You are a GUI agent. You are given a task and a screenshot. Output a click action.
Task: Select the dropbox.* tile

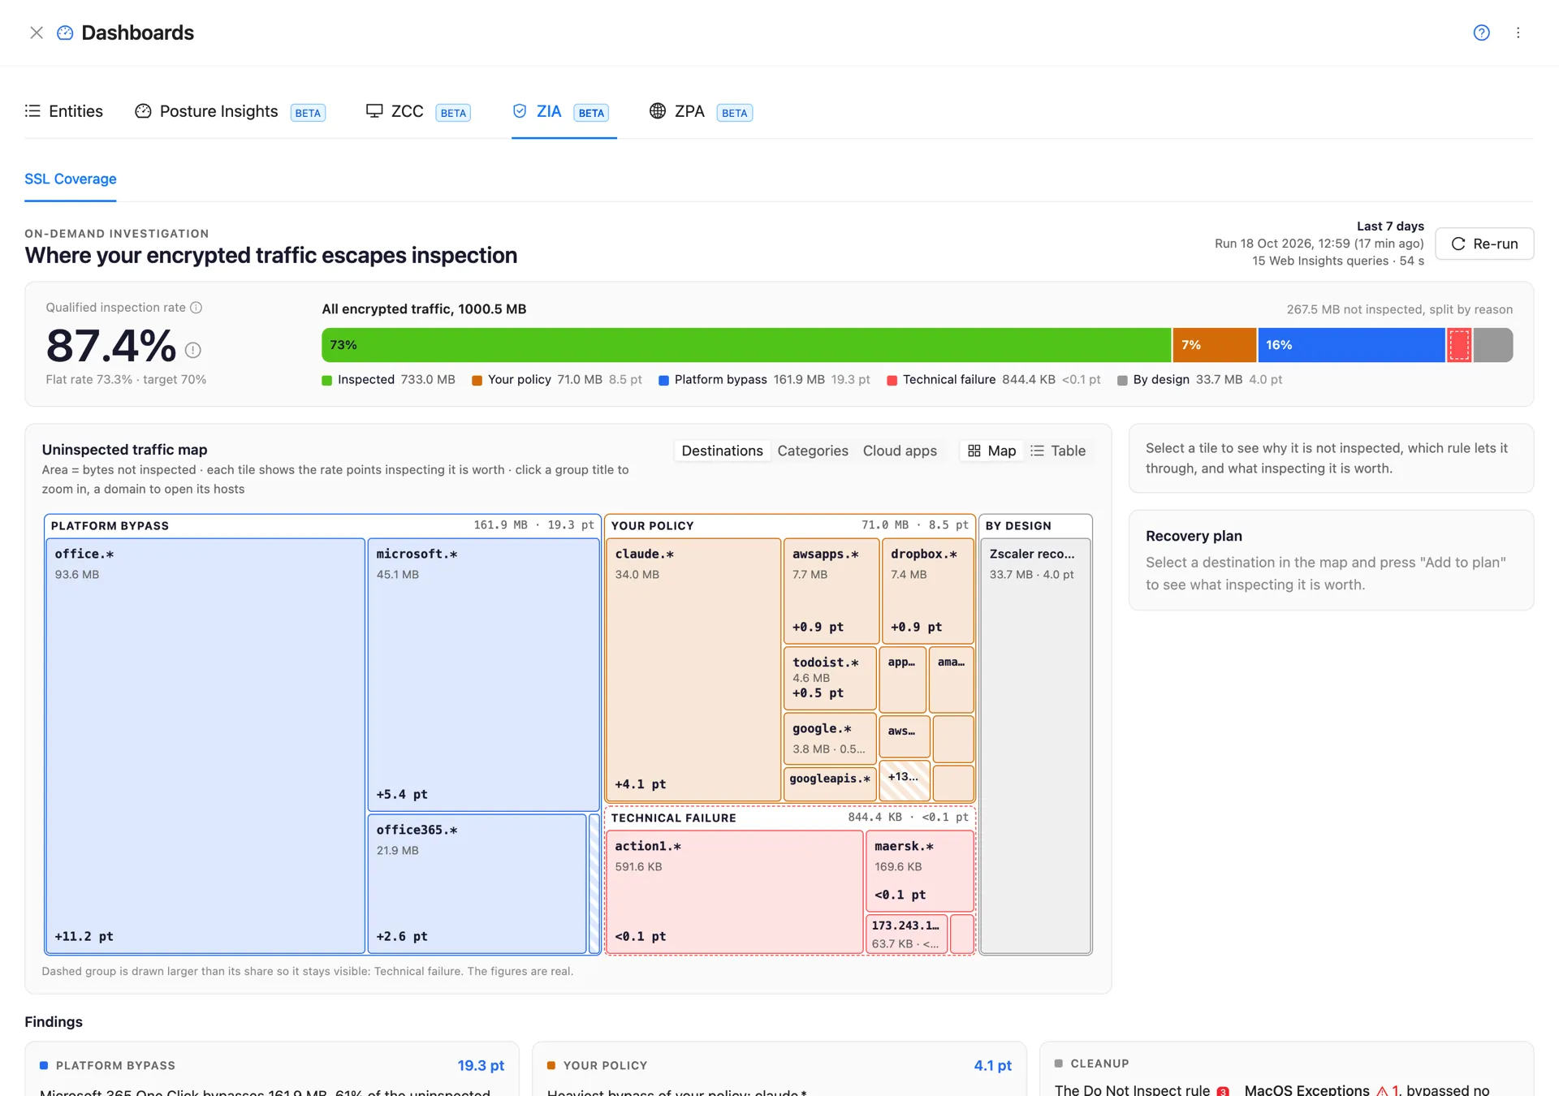coord(927,591)
